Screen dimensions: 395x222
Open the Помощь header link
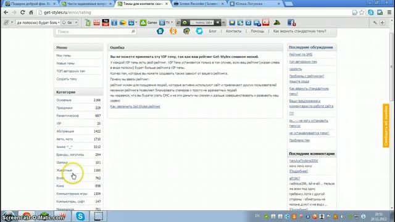pyautogui.click(x=257, y=31)
